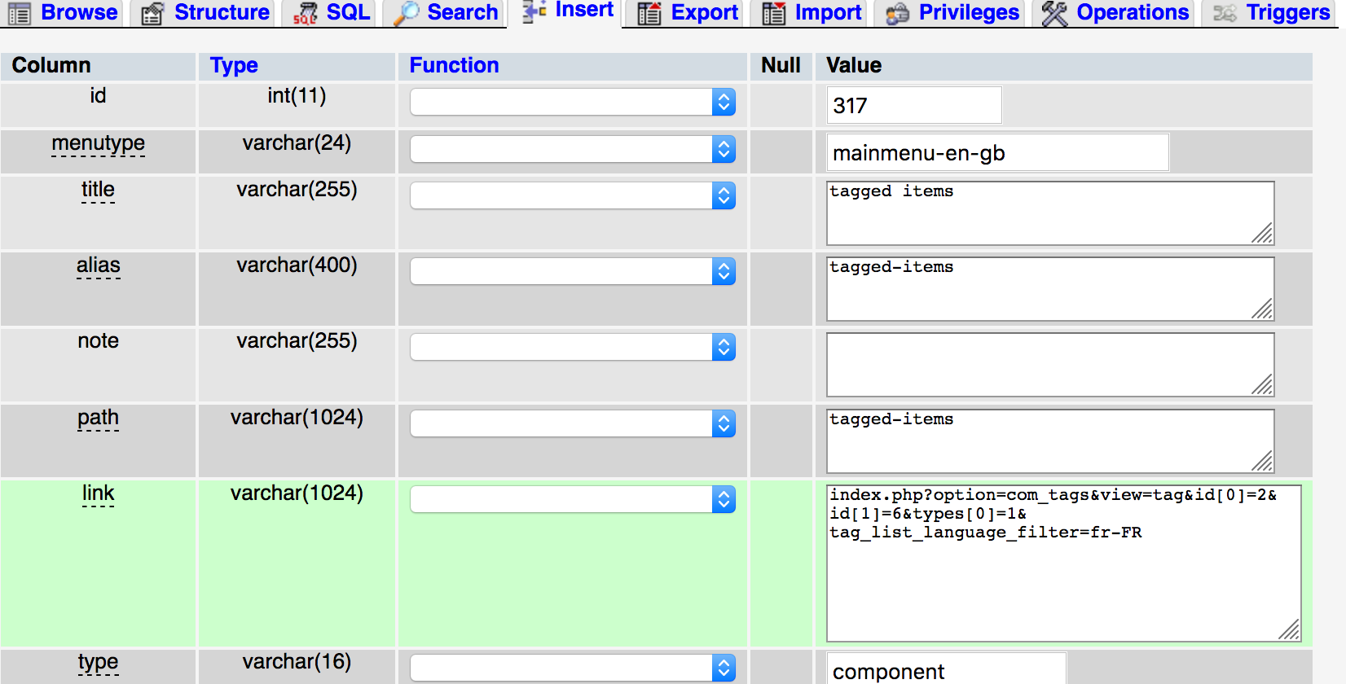Click the Triggers tab icon
The height and width of the screenshot is (684, 1346).
1225,13
